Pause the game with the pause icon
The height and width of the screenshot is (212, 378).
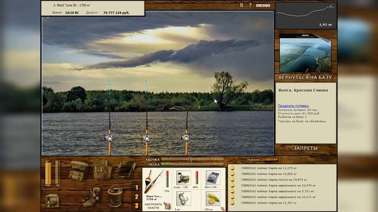[x=242, y=5]
